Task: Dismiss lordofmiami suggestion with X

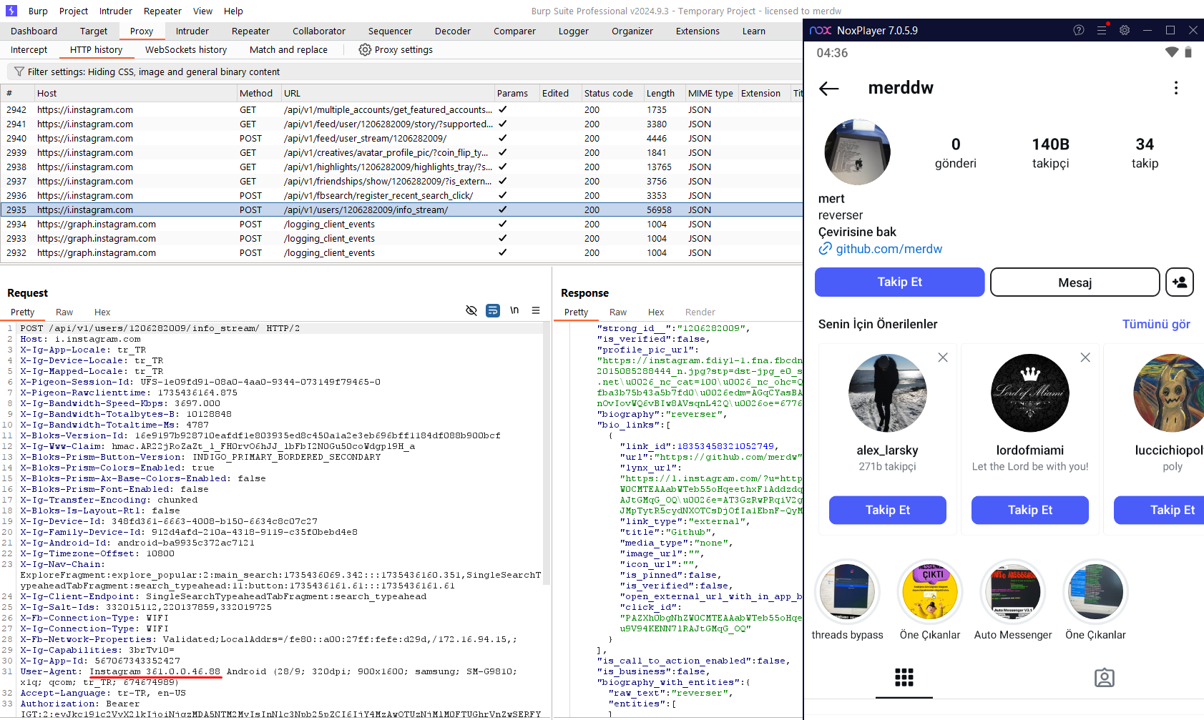Action: pos(1085,357)
